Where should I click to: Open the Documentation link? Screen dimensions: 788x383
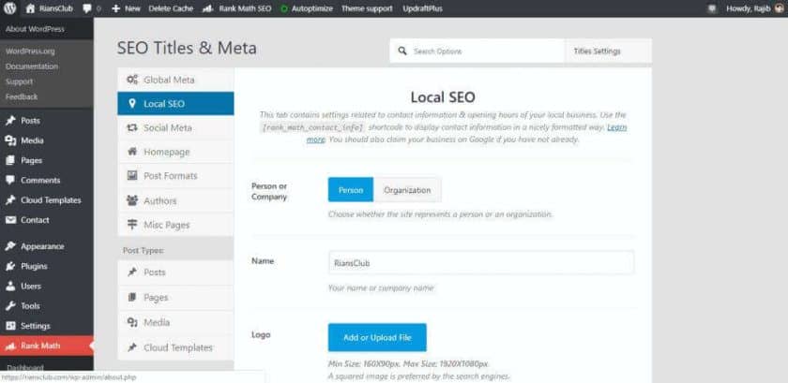(32, 66)
